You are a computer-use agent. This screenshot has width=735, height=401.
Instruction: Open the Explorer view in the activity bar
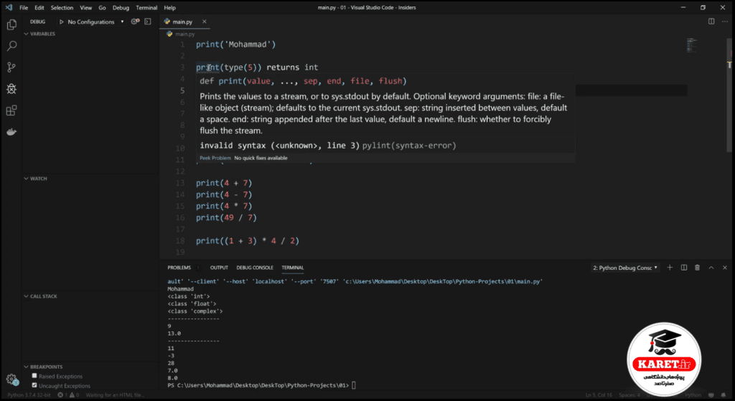11,24
